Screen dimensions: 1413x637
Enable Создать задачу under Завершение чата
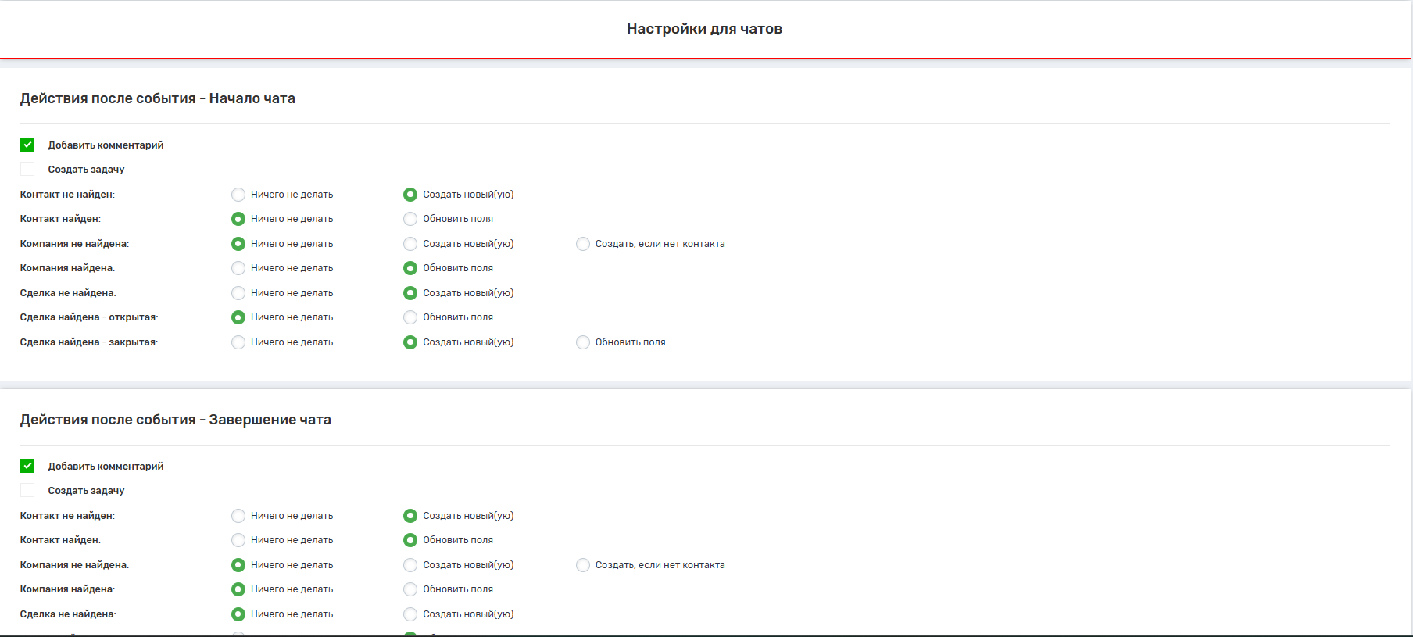27,490
